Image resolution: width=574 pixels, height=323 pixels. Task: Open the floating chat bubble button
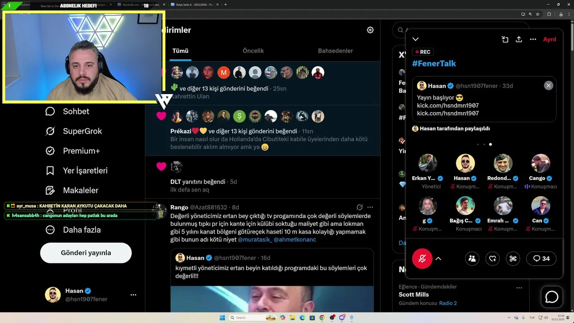point(552,297)
